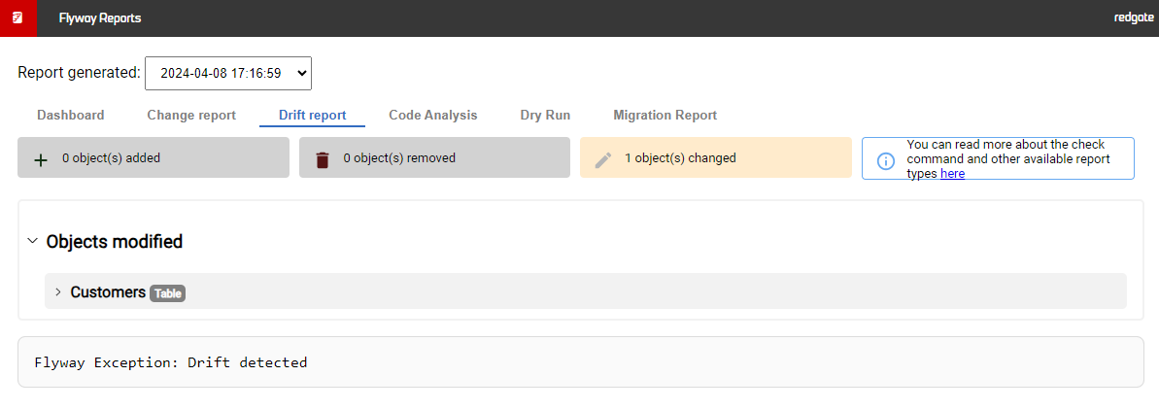Follow the 'here' link for report types
Screen dimensions: 1159x410
tap(952, 174)
